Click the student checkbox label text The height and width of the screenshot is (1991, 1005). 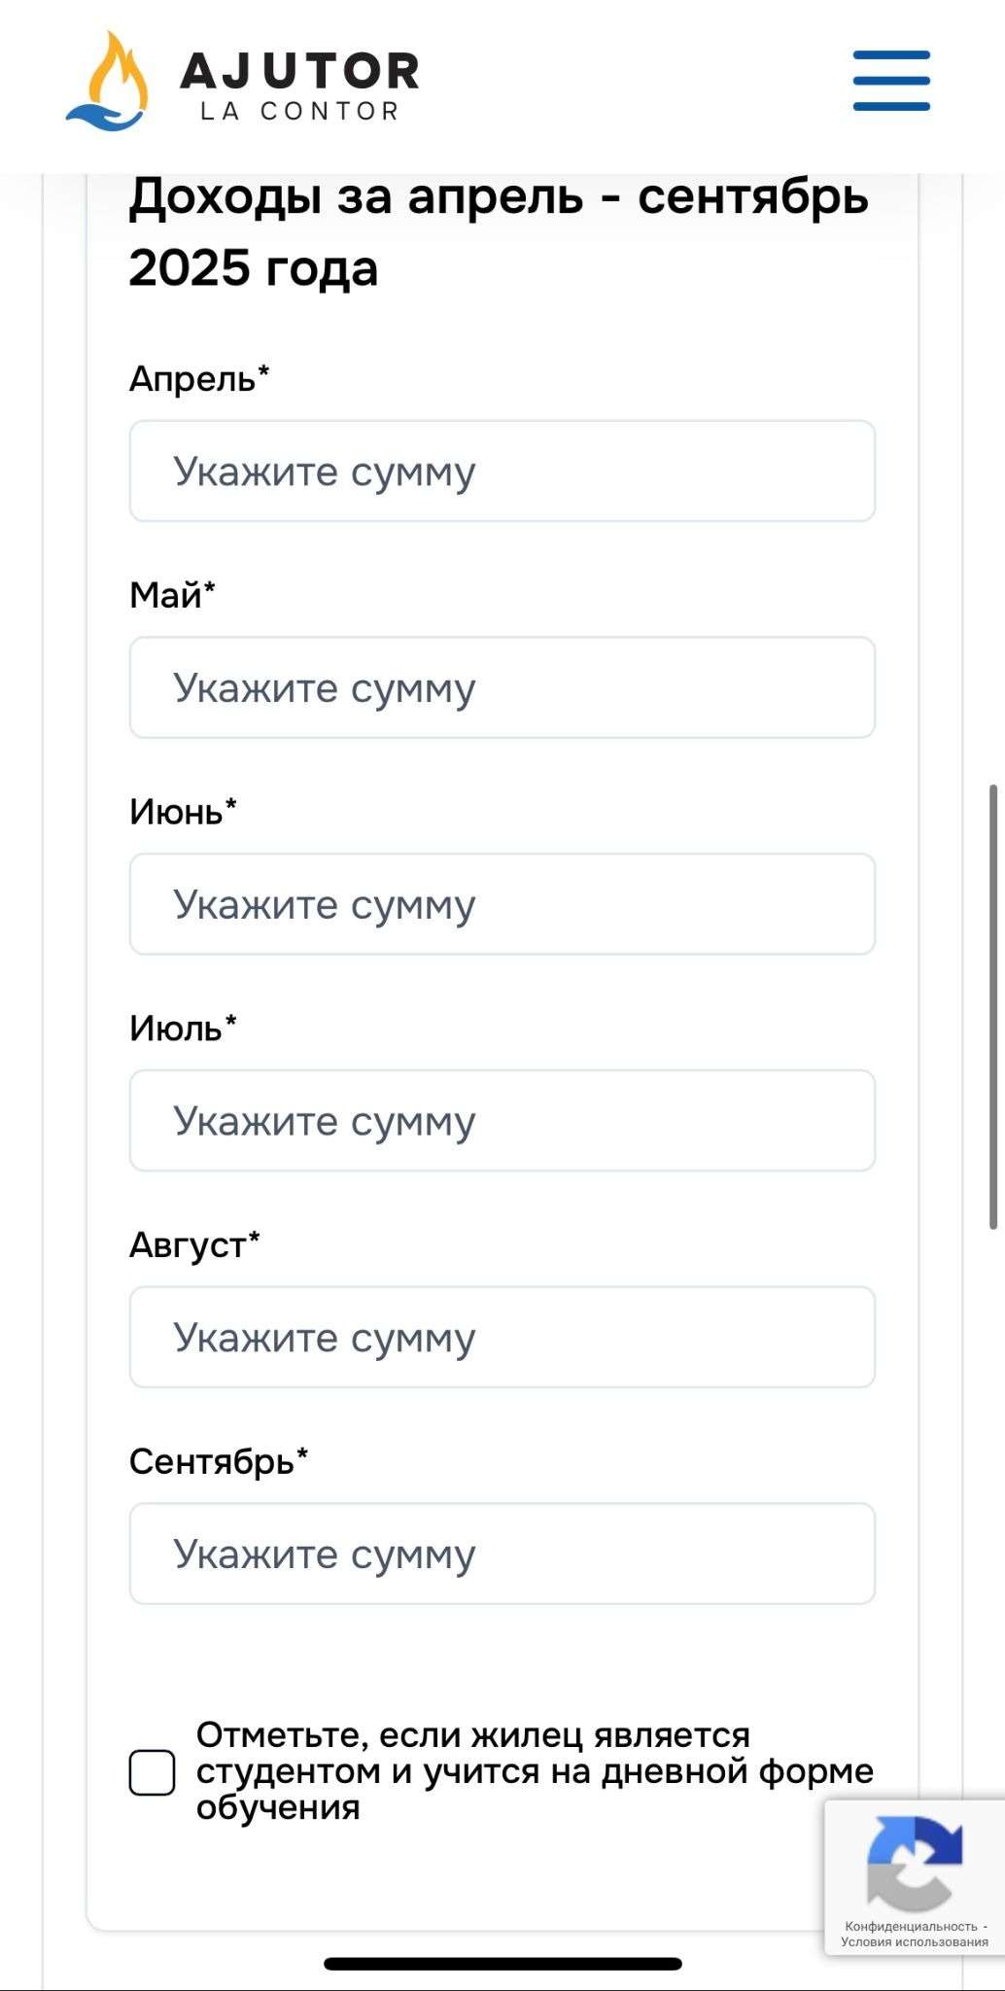click(x=534, y=1771)
